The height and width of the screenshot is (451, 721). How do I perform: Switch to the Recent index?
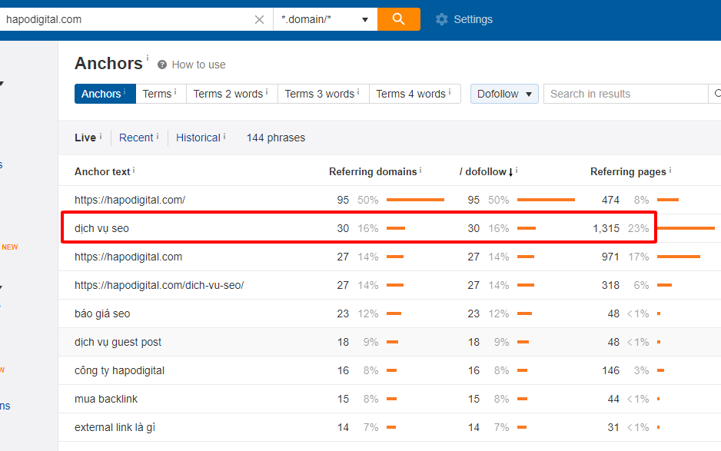[x=136, y=138]
